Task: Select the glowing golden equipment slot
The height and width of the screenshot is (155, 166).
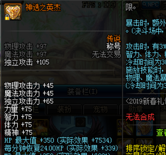Action: (x=40, y=127)
